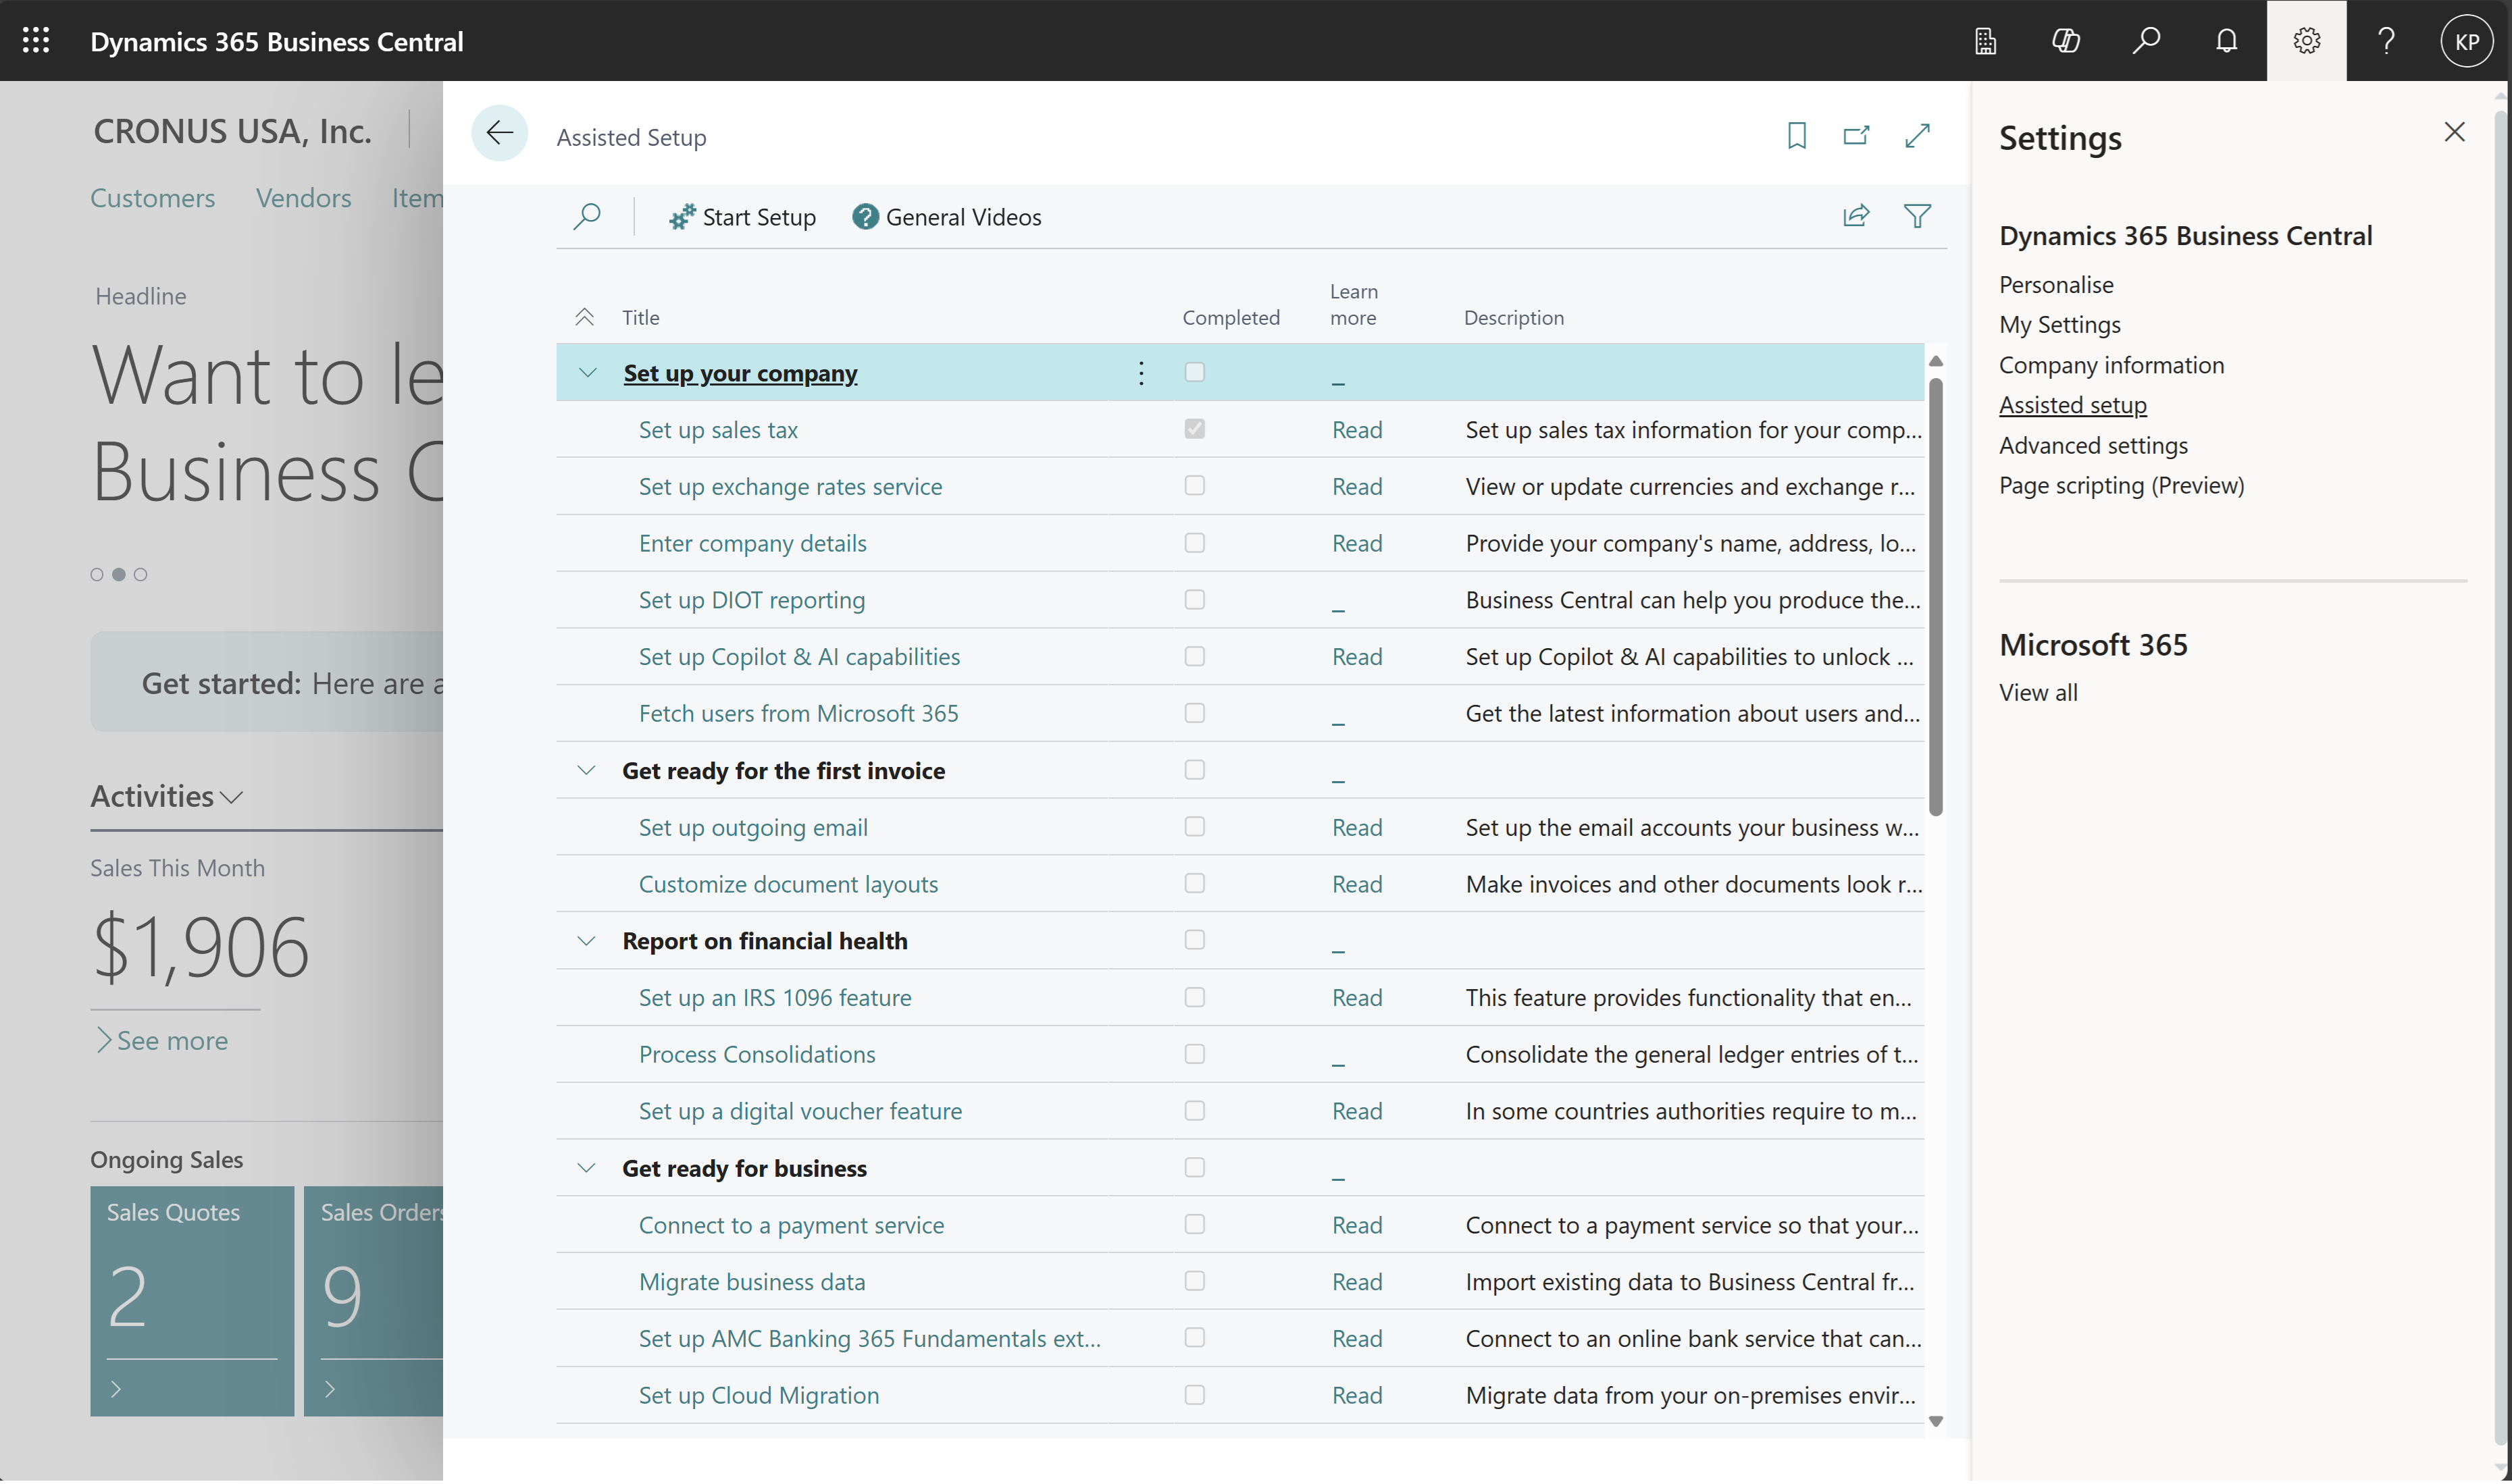
Task: Click the bookmark/save icon in Assisted Setup header
Action: click(x=1797, y=136)
